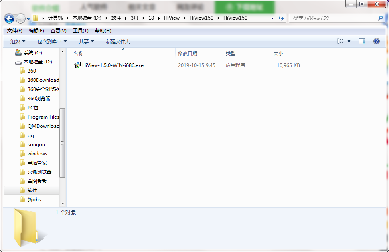This screenshot has width=389, height=252.
Task: Open the view options dropdown arrow
Action: click(x=349, y=41)
